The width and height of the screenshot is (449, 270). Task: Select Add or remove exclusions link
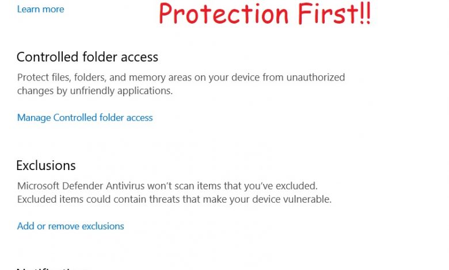pyautogui.click(x=70, y=226)
